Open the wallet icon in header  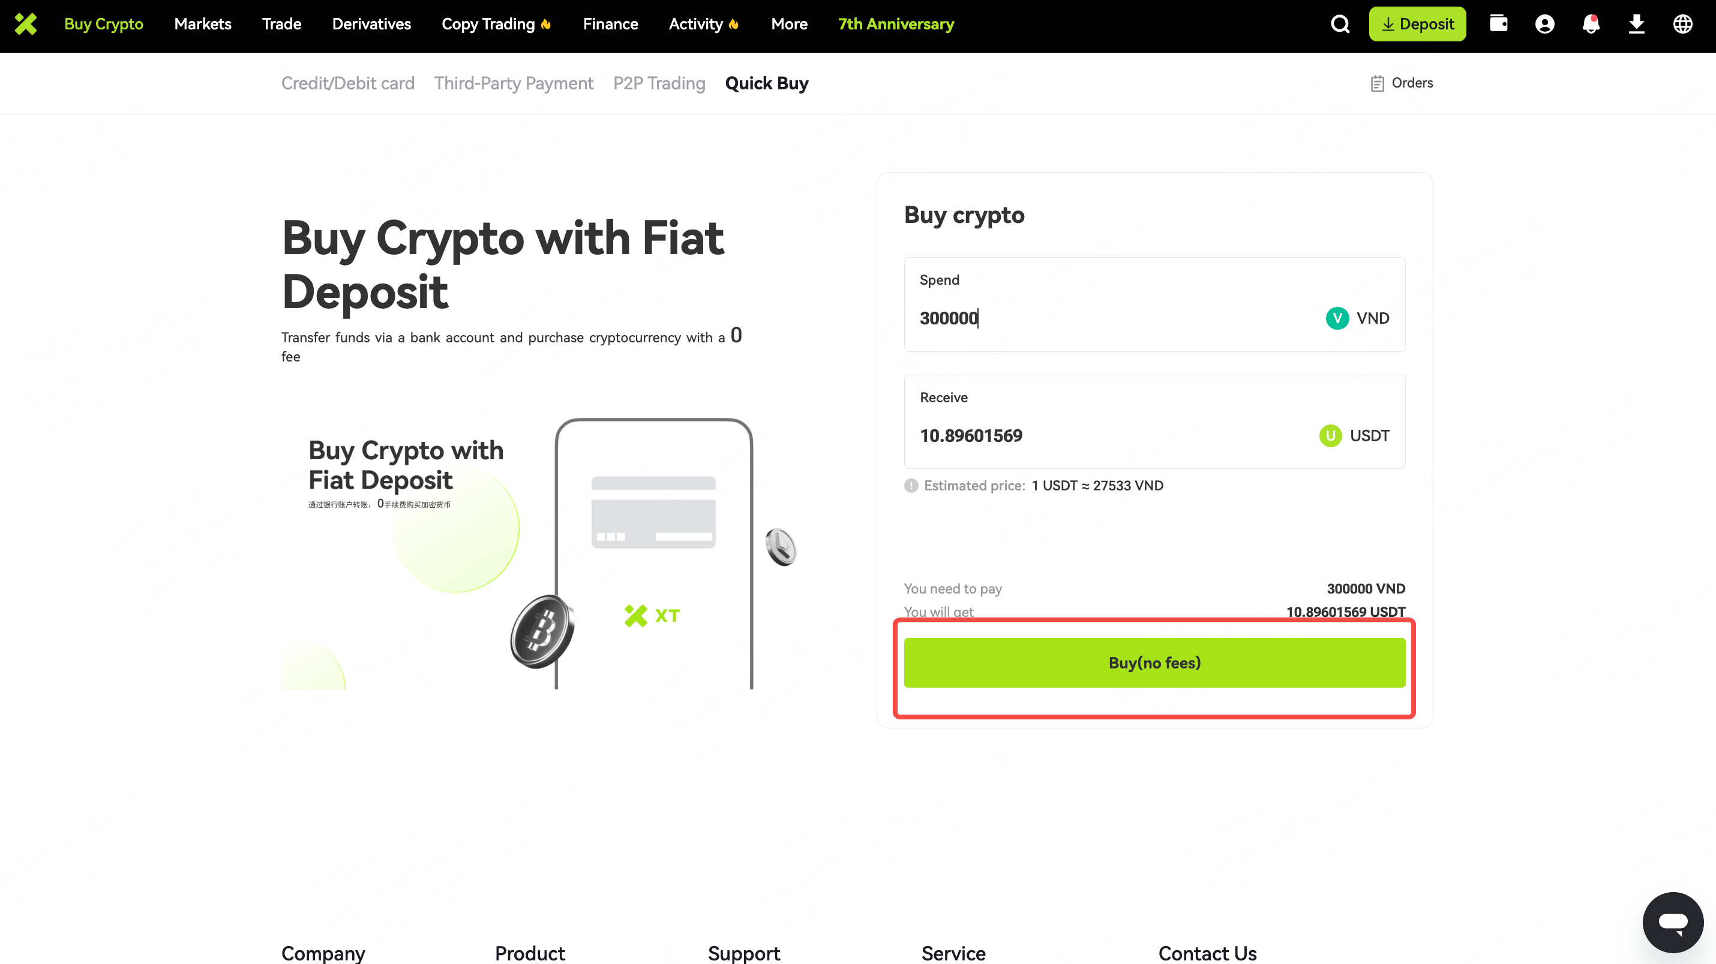point(1498,24)
